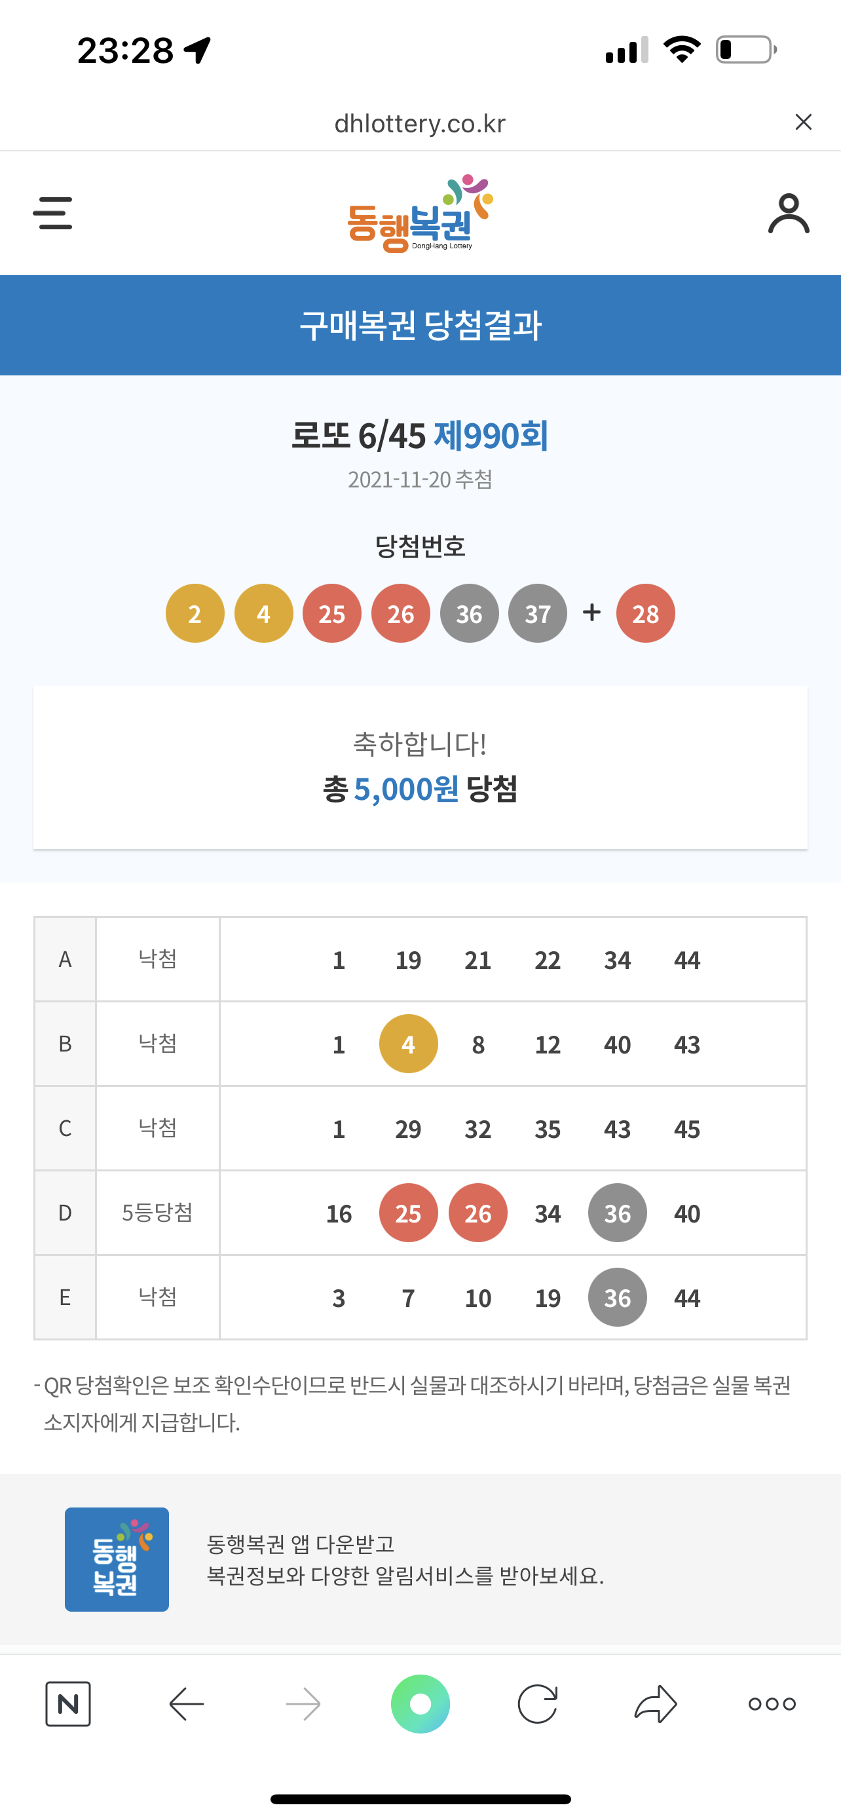Close the in-app browser with X

(x=804, y=123)
